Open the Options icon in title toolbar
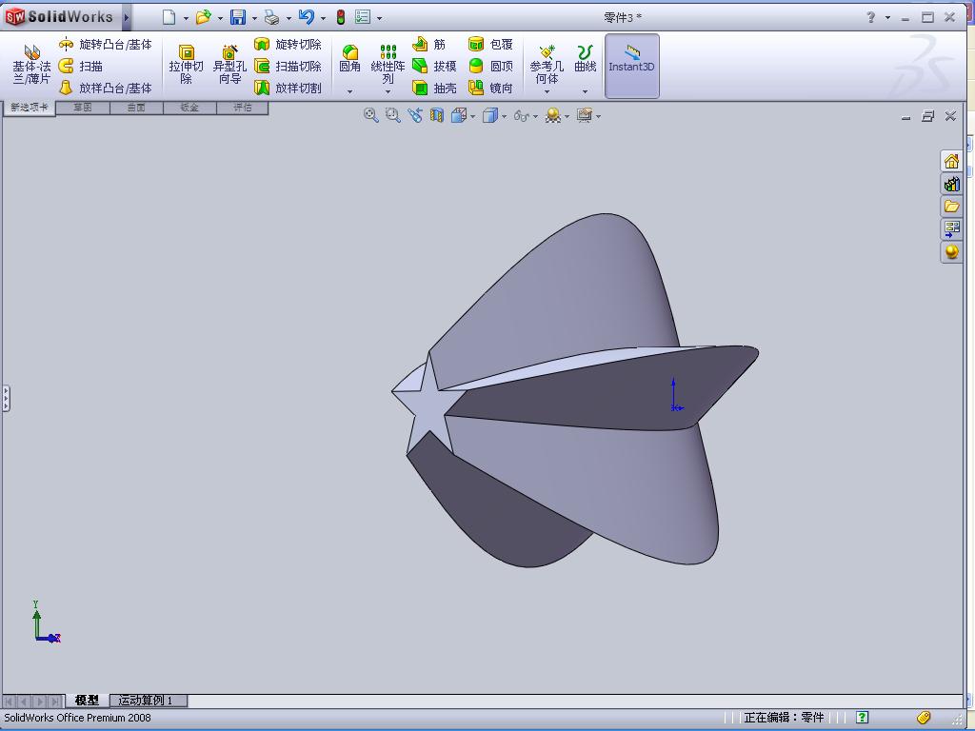Viewport: 975px width, 731px height. click(363, 17)
